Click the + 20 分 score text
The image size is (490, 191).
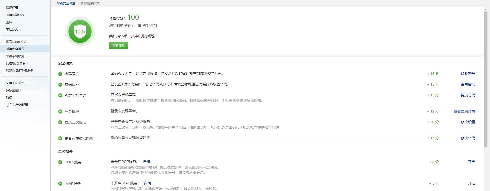coord(433,122)
